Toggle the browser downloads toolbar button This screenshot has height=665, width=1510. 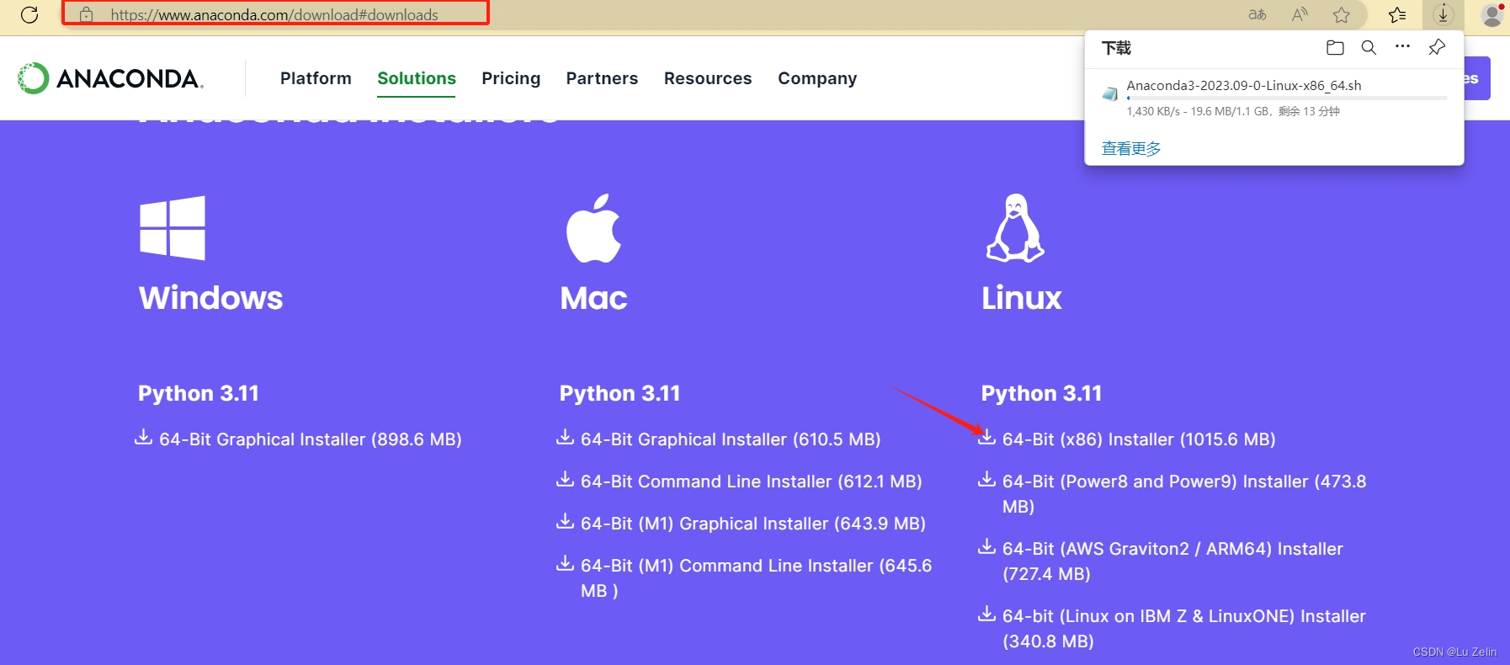tap(1443, 14)
